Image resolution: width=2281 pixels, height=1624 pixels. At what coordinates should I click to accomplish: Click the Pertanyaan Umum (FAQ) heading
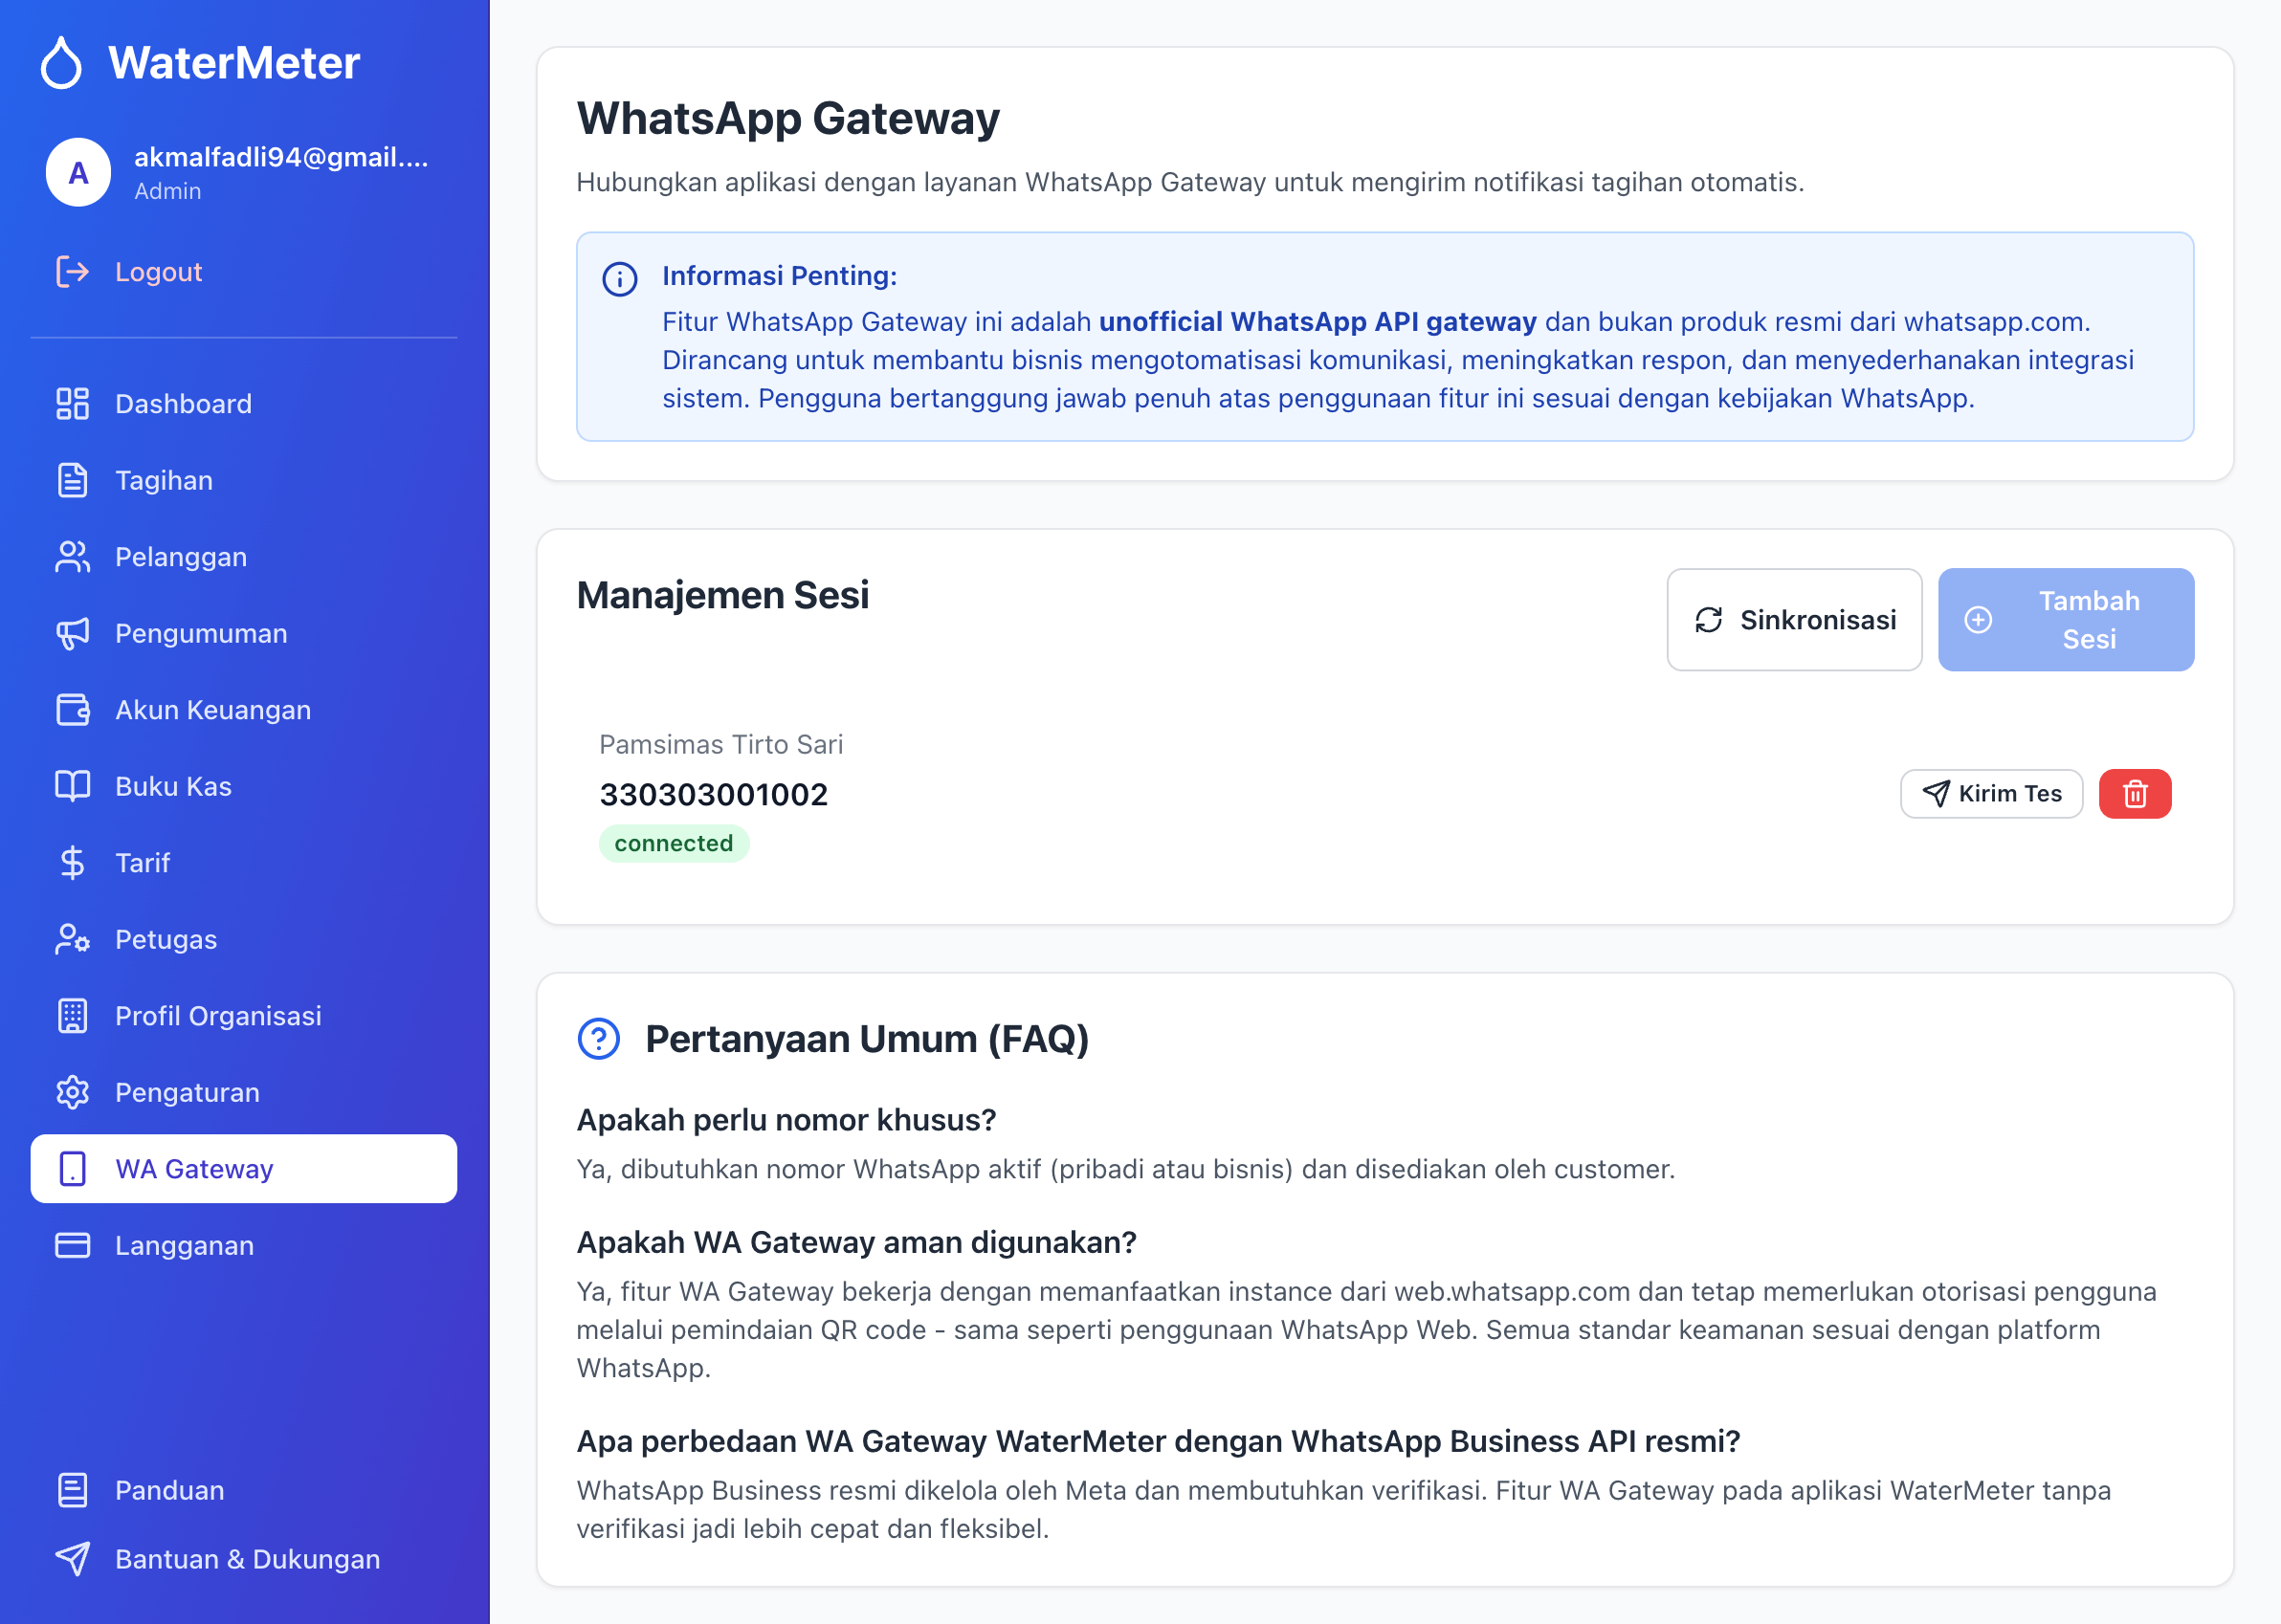point(867,1039)
